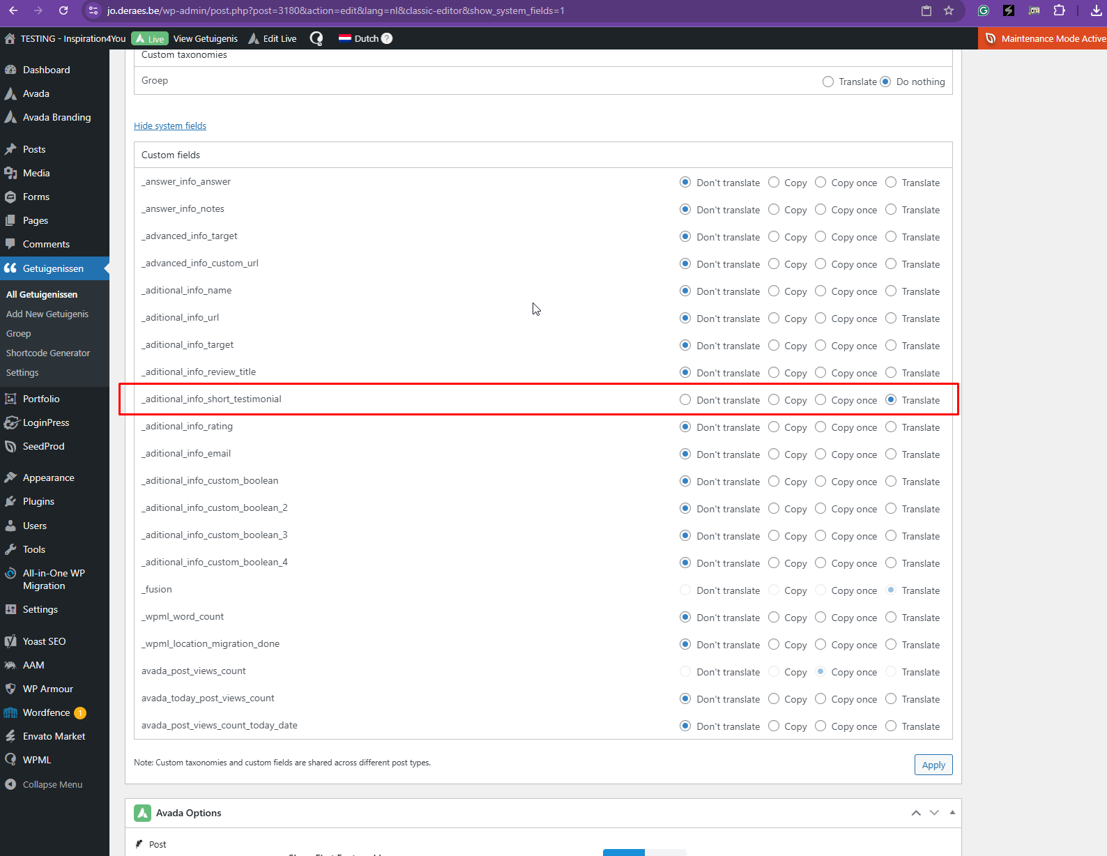Set _aditional_info_rating to Copy
Image resolution: width=1107 pixels, height=856 pixels.
(774, 427)
